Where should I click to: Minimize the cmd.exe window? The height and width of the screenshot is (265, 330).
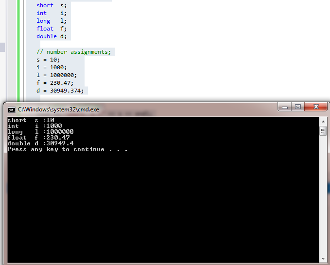tap(285, 107)
